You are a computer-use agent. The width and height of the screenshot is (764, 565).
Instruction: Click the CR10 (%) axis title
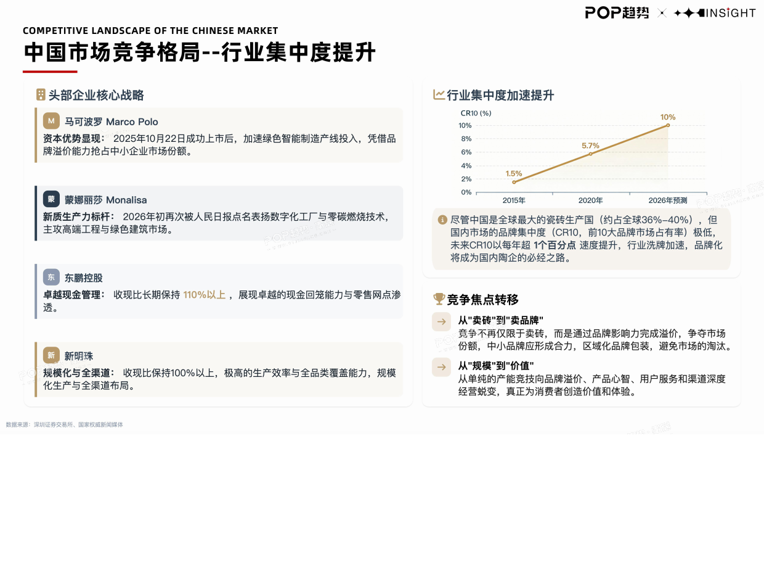476,113
